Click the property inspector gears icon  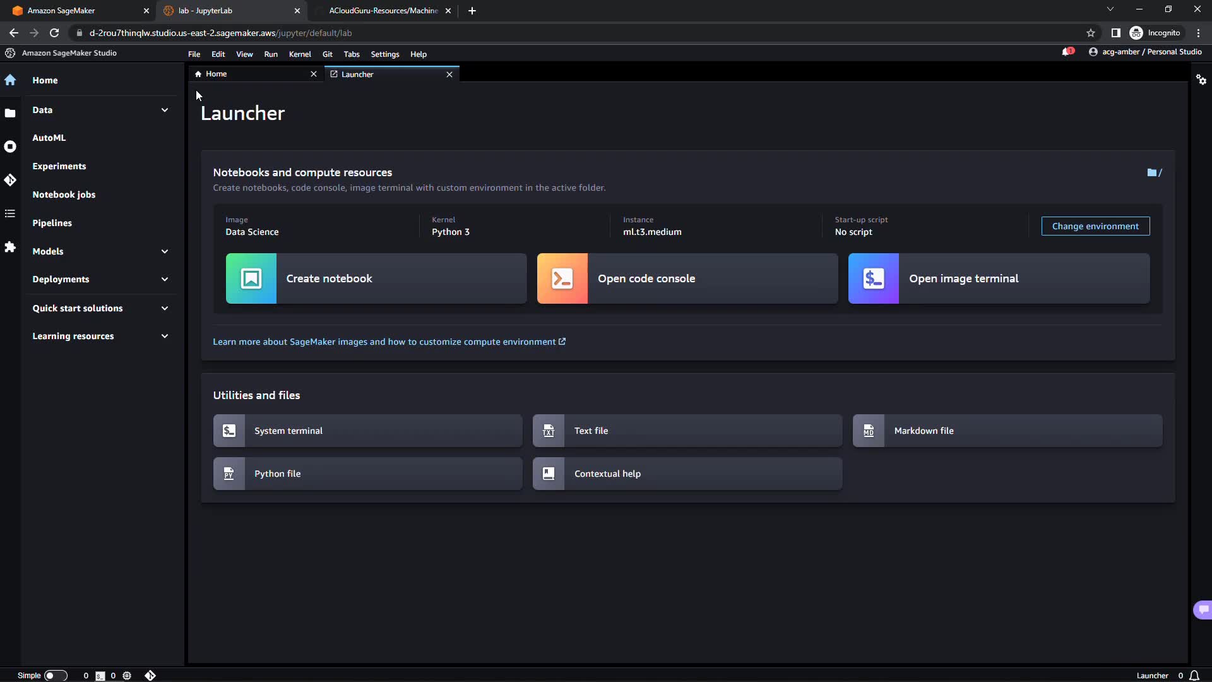coord(1201,80)
